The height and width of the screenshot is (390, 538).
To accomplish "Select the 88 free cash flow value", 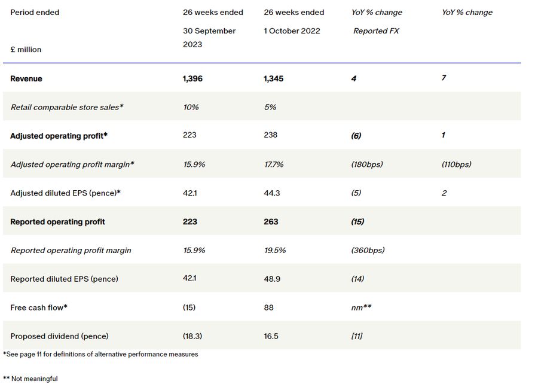I will [x=268, y=307].
